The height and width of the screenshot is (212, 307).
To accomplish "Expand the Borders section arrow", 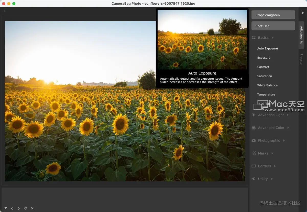I will (x=275, y=166).
